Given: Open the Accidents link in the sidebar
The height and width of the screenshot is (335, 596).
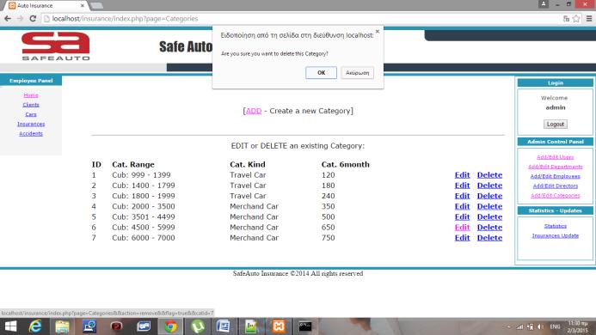Looking at the screenshot, I should (31, 134).
